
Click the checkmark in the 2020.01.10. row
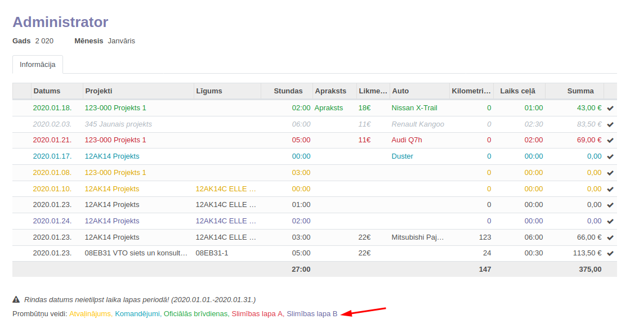(610, 189)
